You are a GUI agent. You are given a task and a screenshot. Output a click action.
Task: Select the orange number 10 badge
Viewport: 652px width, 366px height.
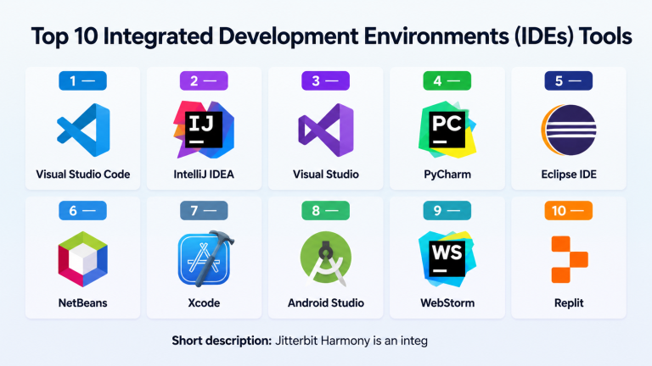569,210
